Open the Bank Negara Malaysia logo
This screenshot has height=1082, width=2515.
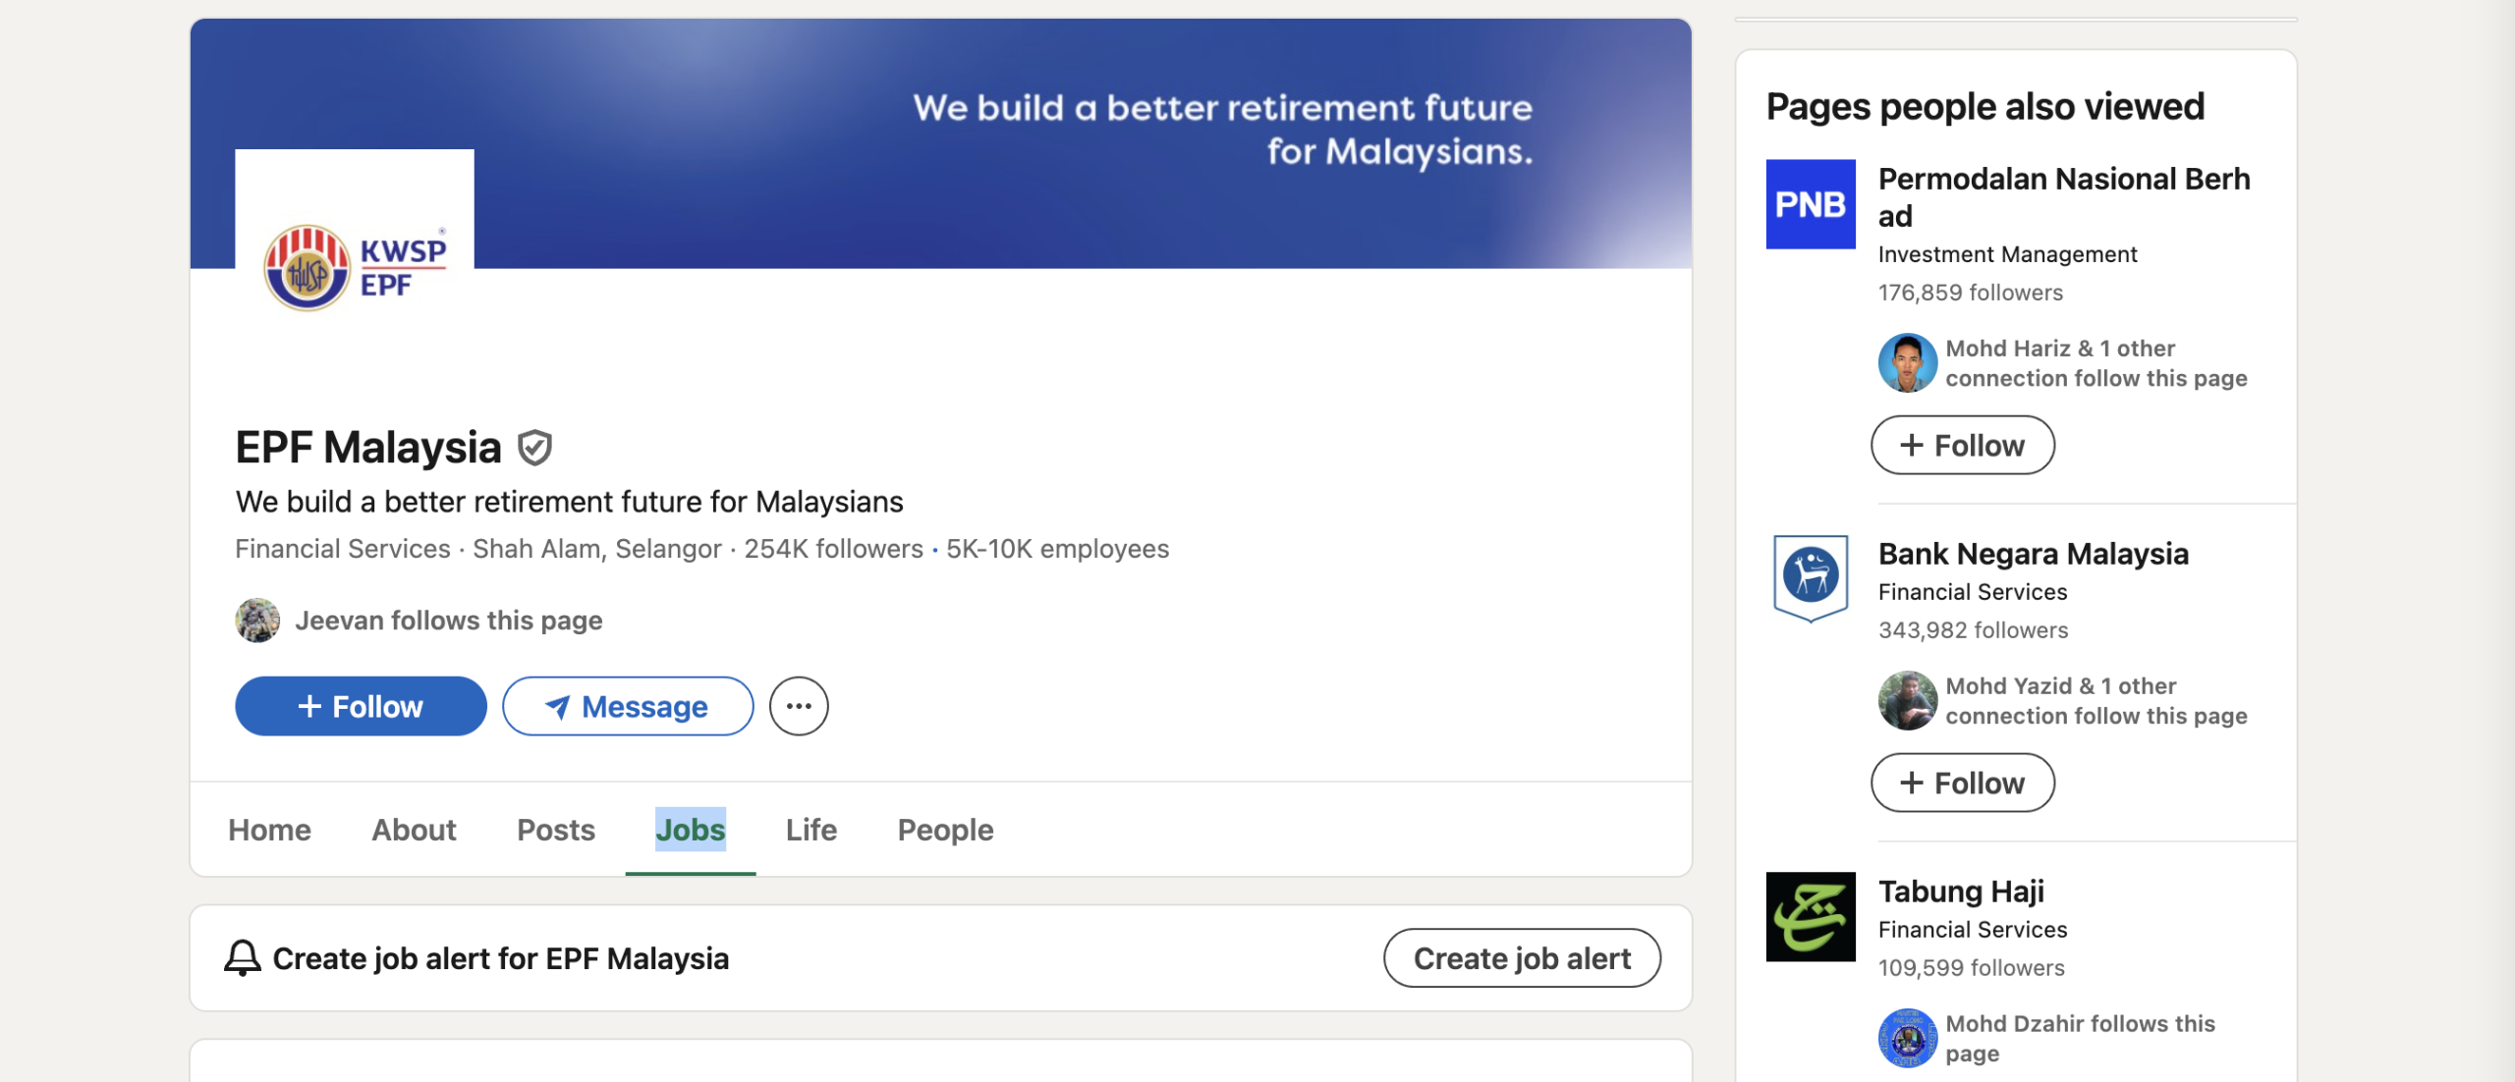pos(1811,579)
